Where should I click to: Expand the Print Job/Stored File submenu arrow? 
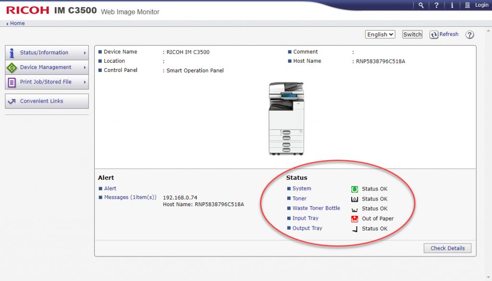point(85,82)
